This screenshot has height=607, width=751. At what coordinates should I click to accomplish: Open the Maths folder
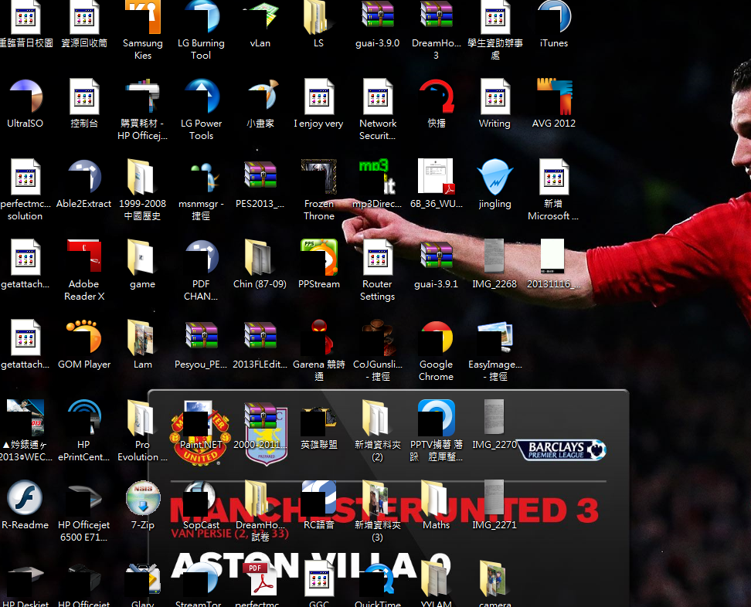coord(436,498)
